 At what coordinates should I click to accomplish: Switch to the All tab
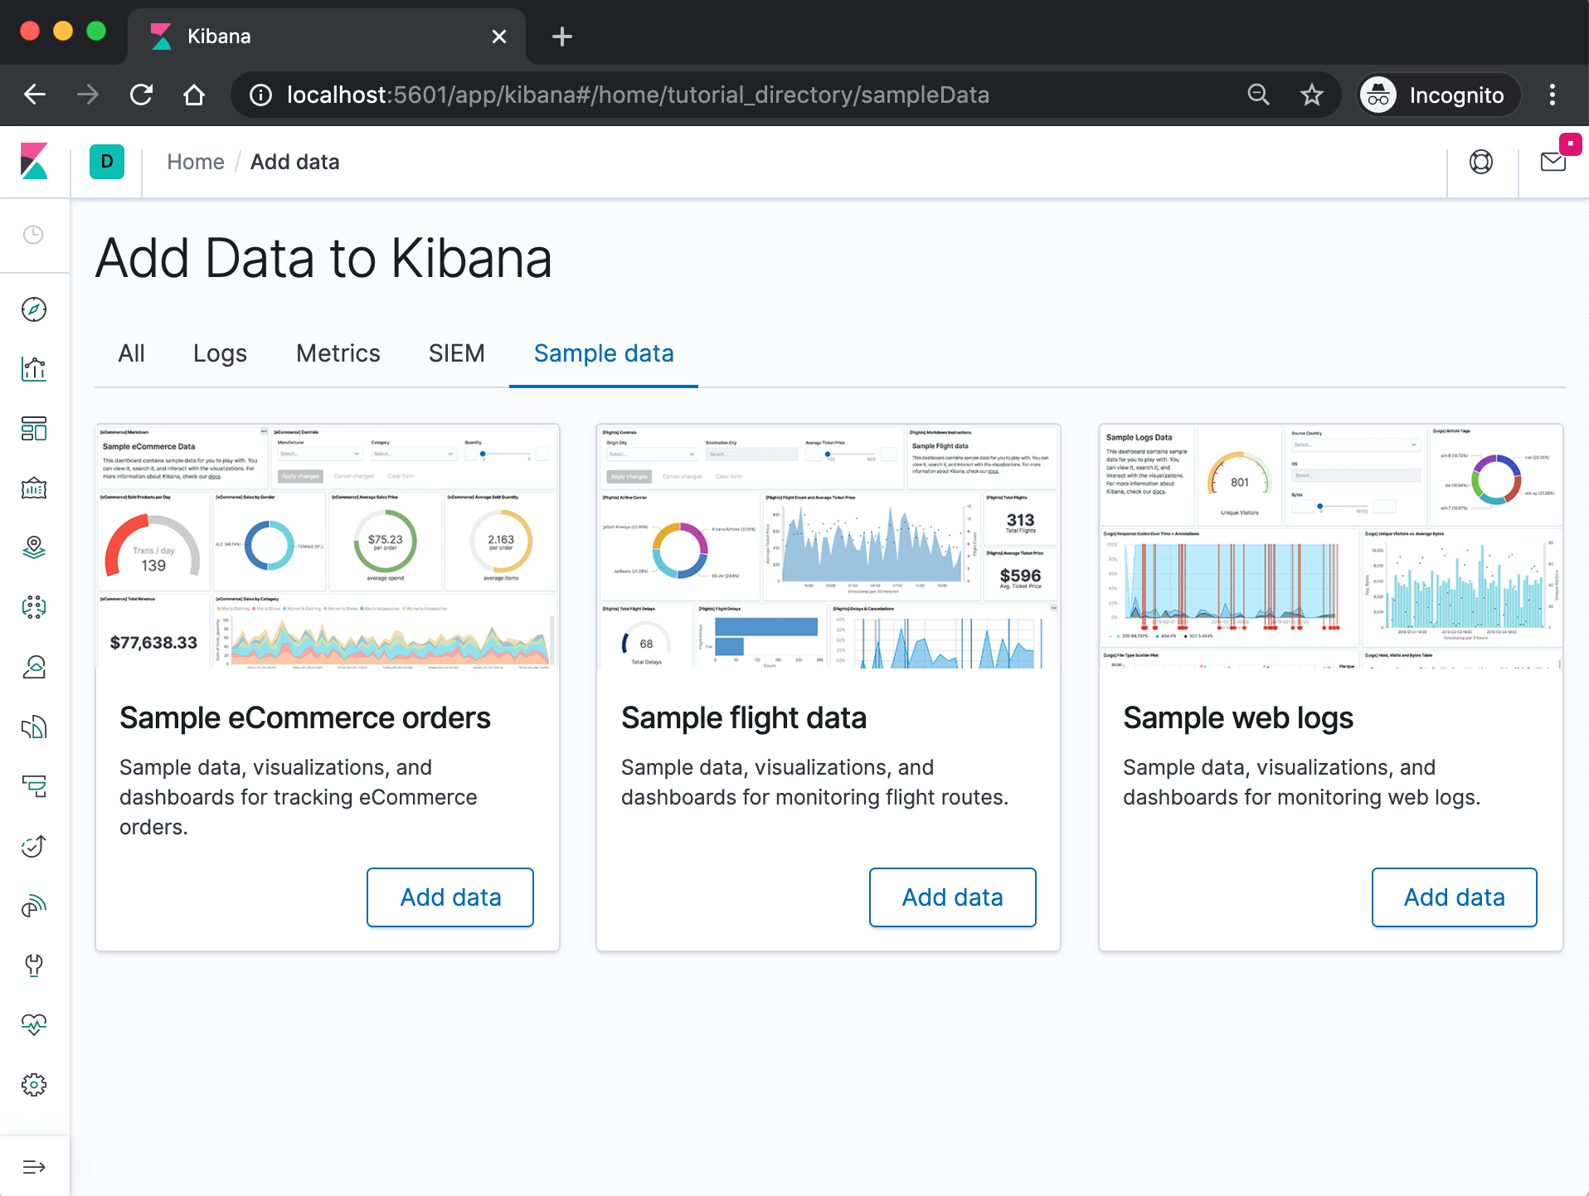tap(131, 353)
